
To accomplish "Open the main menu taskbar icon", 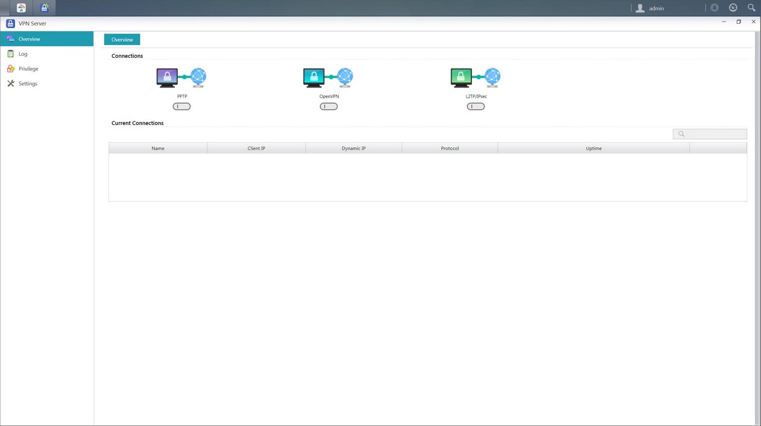I will click(x=21, y=8).
